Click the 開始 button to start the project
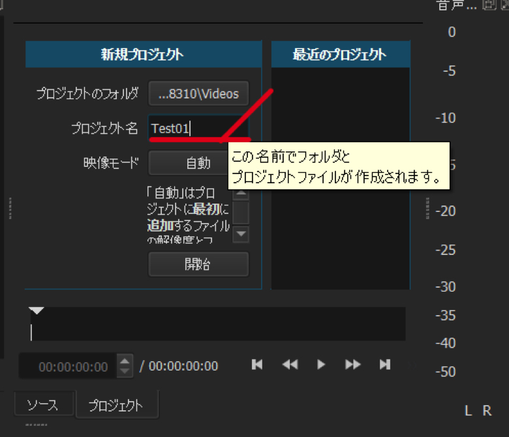Image resolution: width=509 pixels, height=437 pixels. [x=198, y=264]
